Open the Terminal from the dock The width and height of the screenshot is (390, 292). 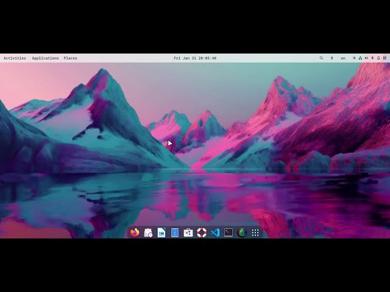coord(229,232)
